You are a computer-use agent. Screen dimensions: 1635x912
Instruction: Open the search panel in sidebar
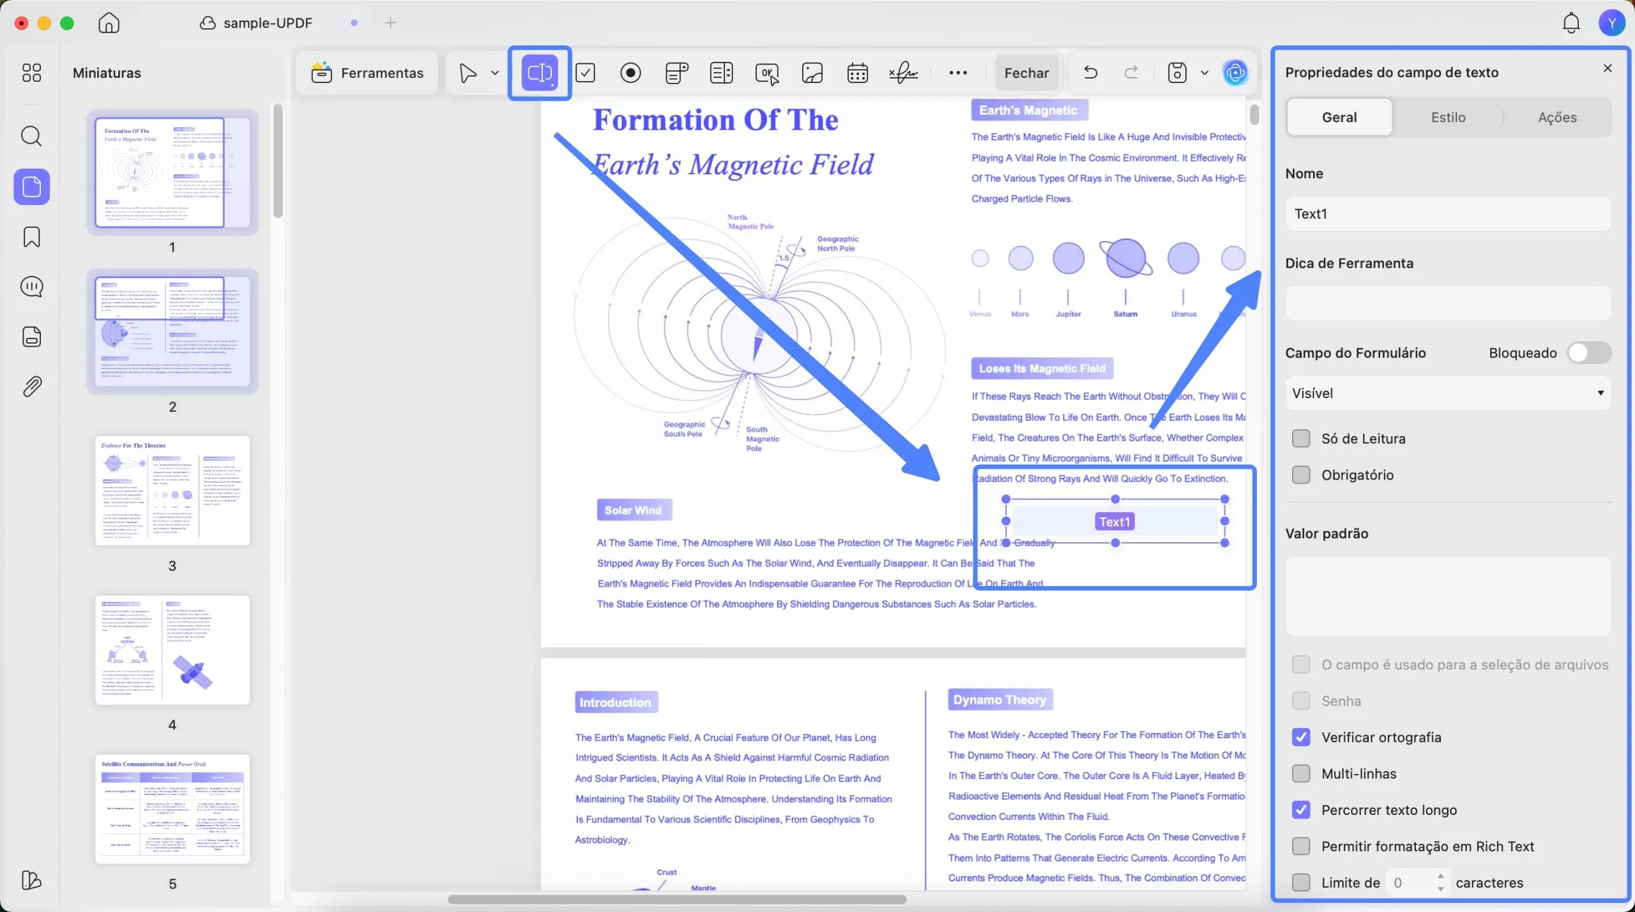31,136
